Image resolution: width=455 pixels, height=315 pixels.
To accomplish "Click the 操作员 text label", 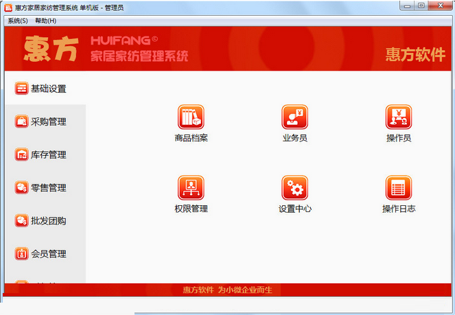I will coord(399,138).
